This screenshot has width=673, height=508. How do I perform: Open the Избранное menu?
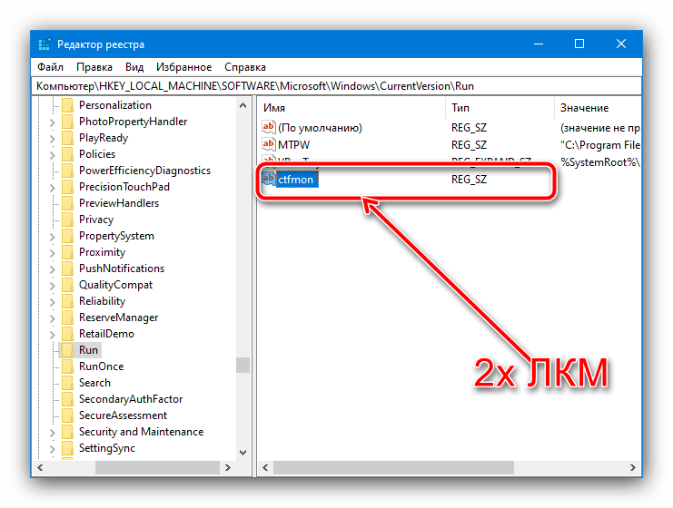(183, 67)
